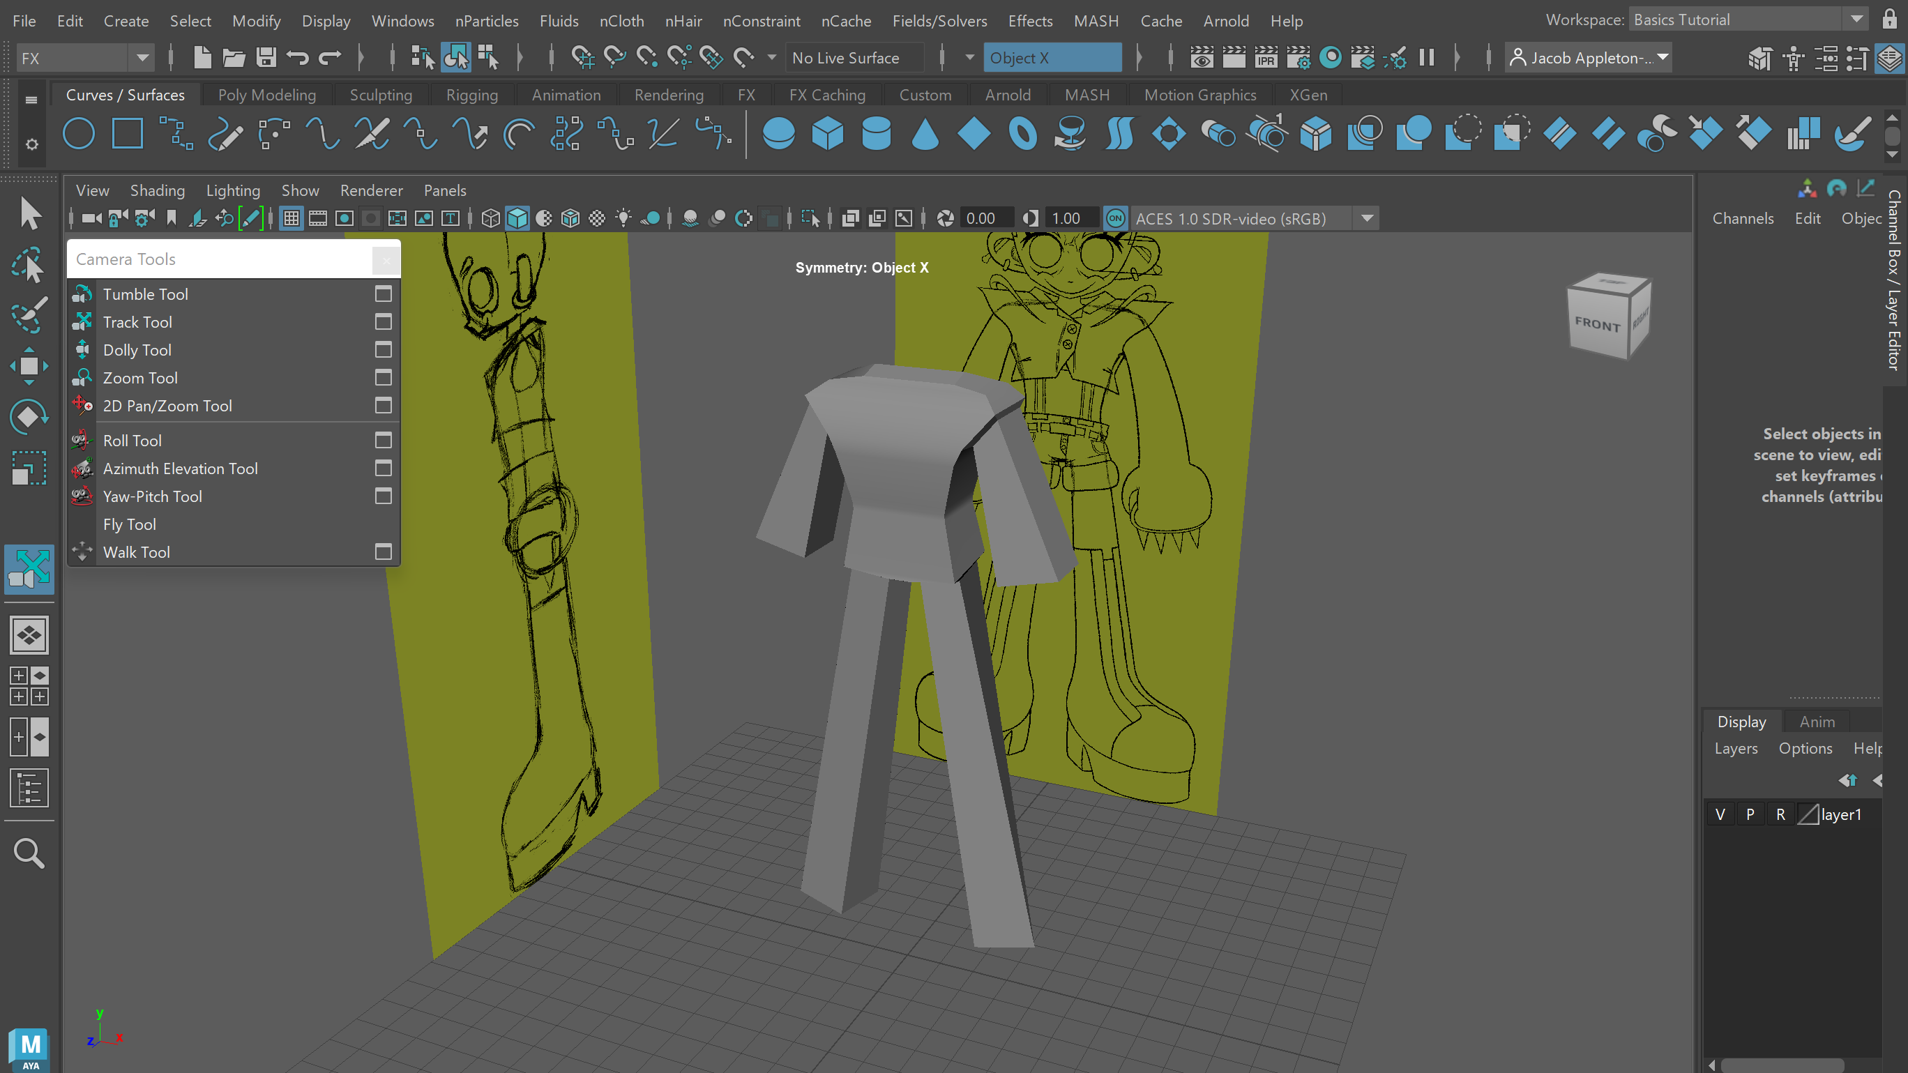The width and height of the screenshot is (1908, 1073).
Task: Click the search magnifier icon
Action: [x=29, y=853]
